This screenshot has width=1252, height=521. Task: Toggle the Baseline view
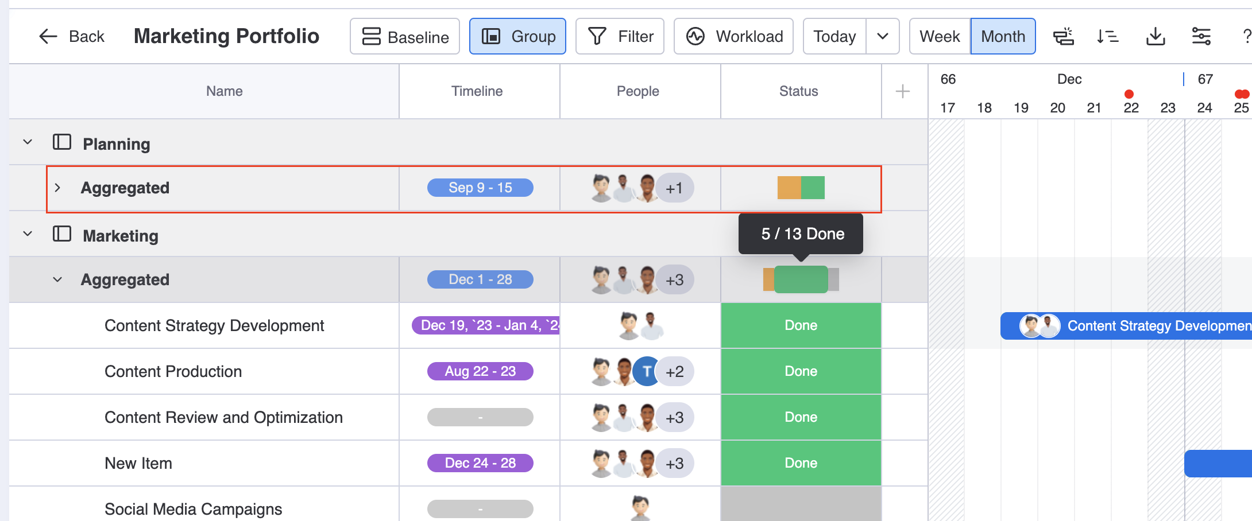pyautogui.click(x=405, y=37)
